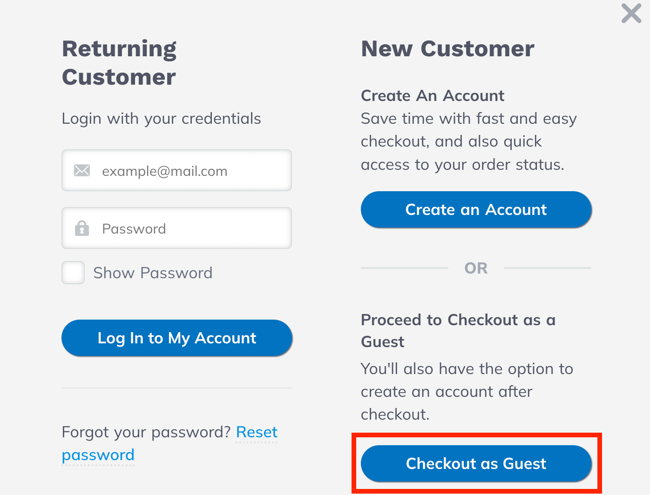
Task: Click the Forgot your password? text
Action: click(146, 432)
